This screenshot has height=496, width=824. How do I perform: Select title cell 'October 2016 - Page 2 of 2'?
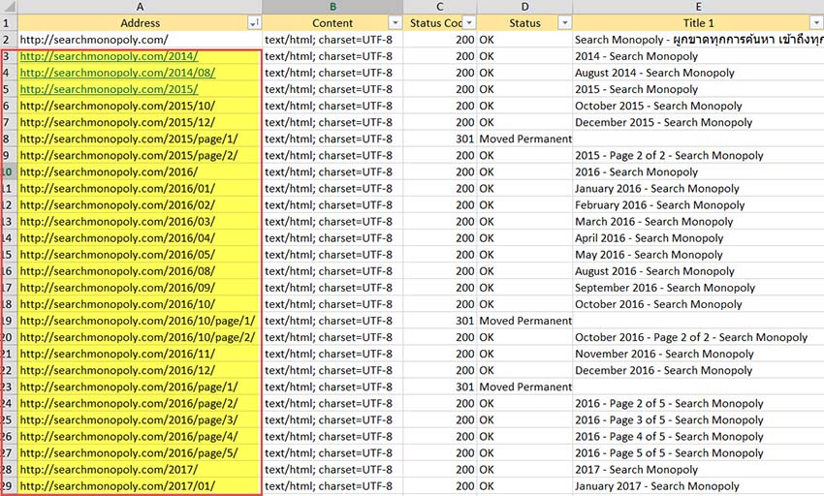698,337
